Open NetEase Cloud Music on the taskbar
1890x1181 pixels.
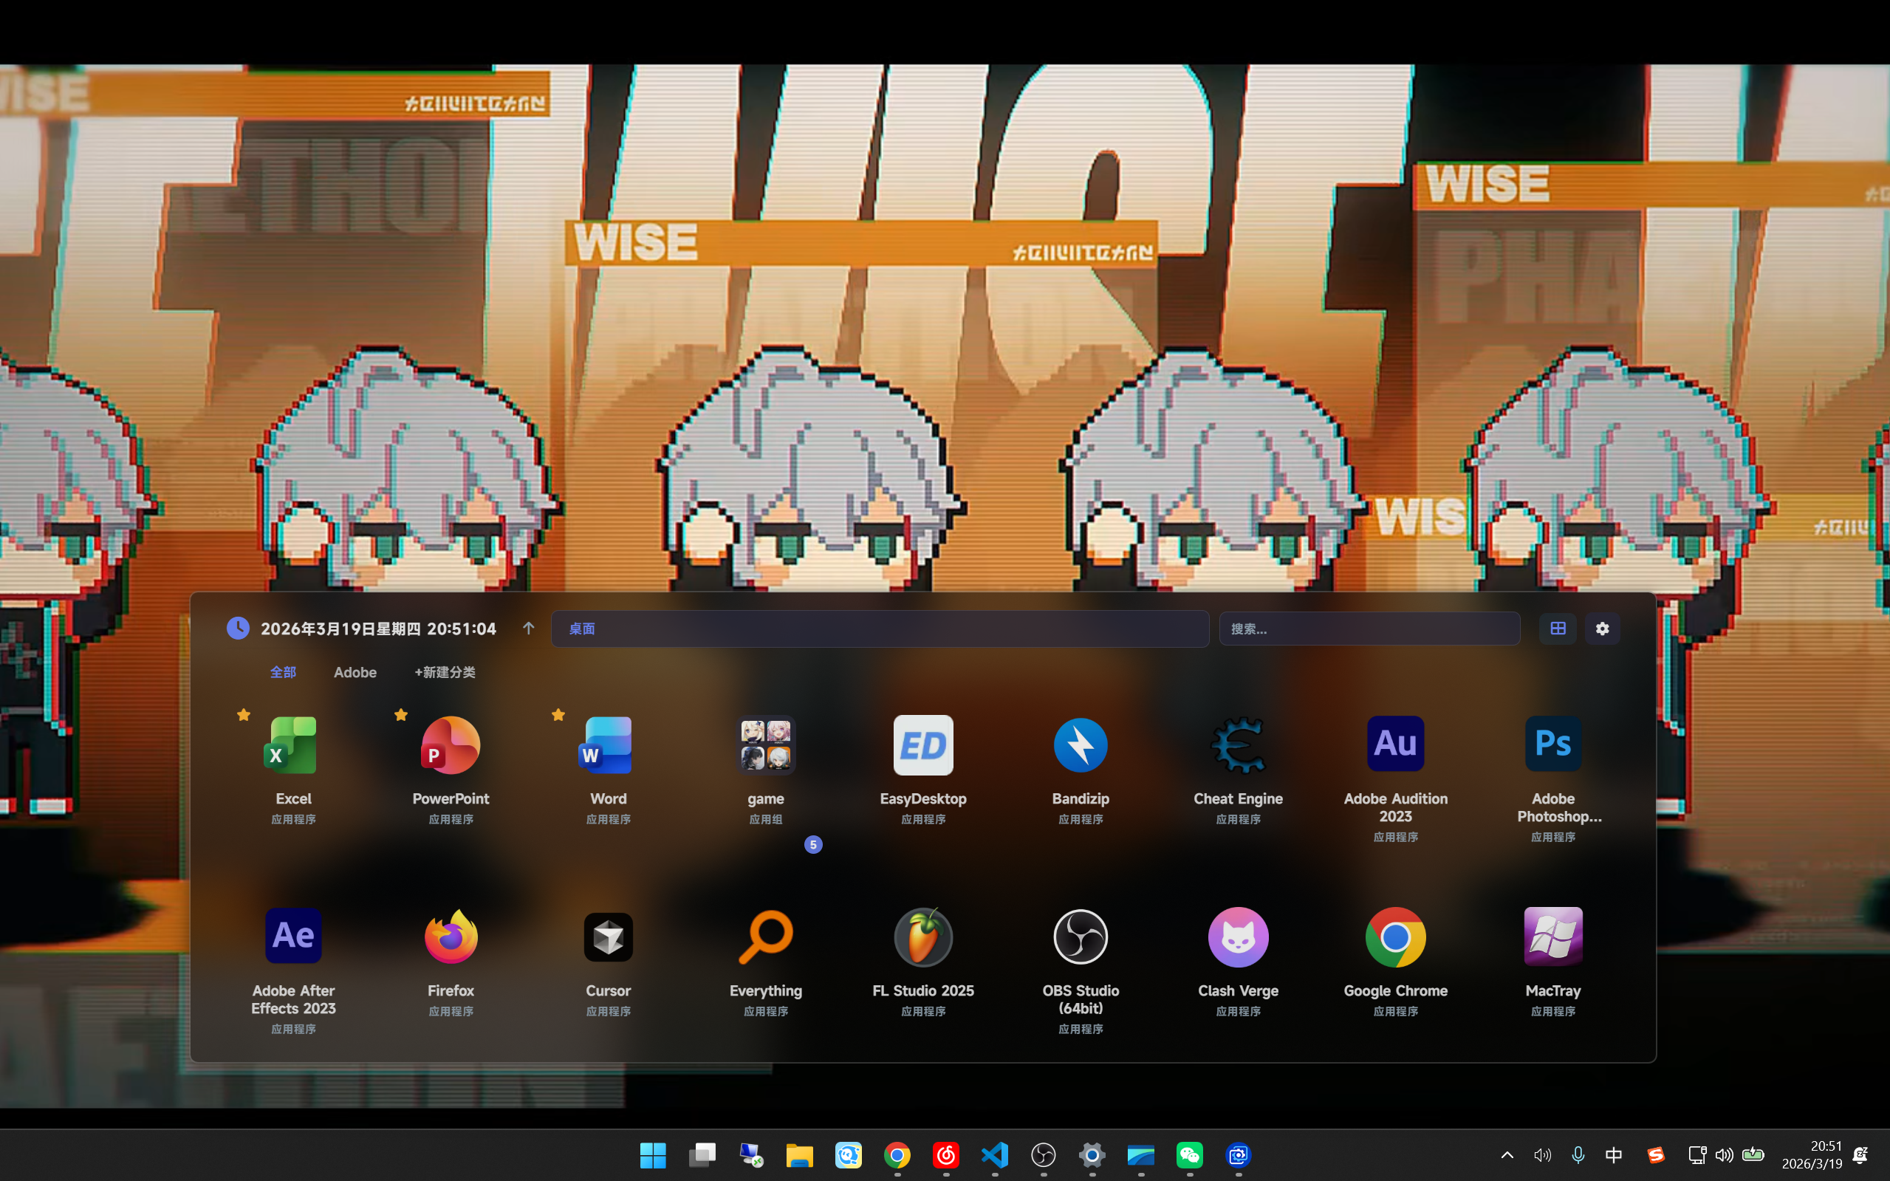(x=946, y=1155)
